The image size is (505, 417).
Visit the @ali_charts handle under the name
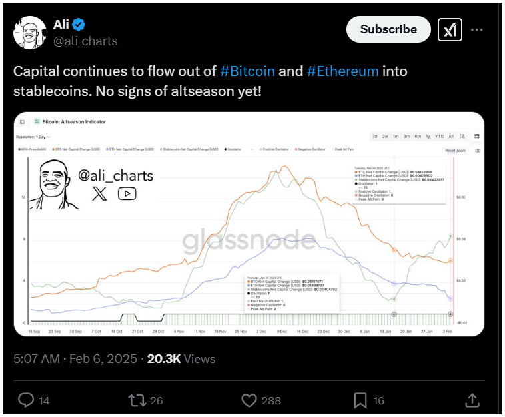[x=85, y=41]
